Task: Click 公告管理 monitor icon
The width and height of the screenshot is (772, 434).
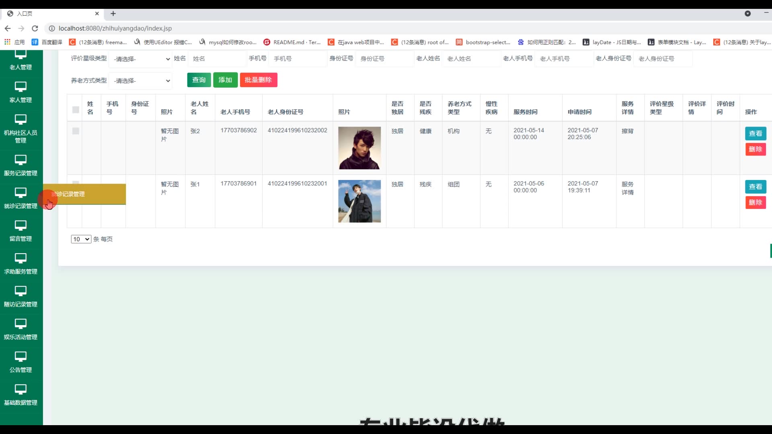Action: [x=21, y=356]
